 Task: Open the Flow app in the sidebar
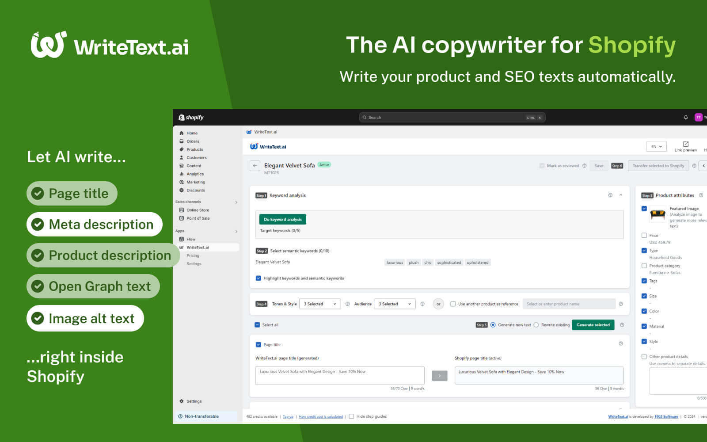click(x=190, y=239)
